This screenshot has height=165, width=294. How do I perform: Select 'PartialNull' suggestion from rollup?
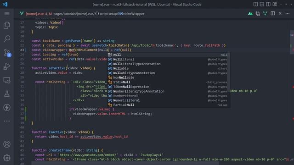167,105
